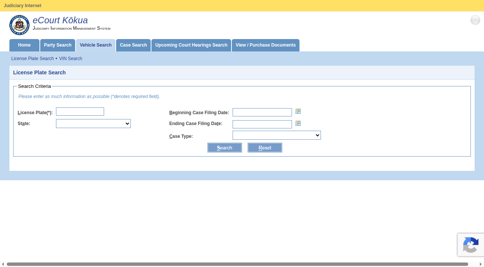484x267 pixels.
Task: Click the horizontal scrollbar thumb
Action: click(x=237, y=264)
